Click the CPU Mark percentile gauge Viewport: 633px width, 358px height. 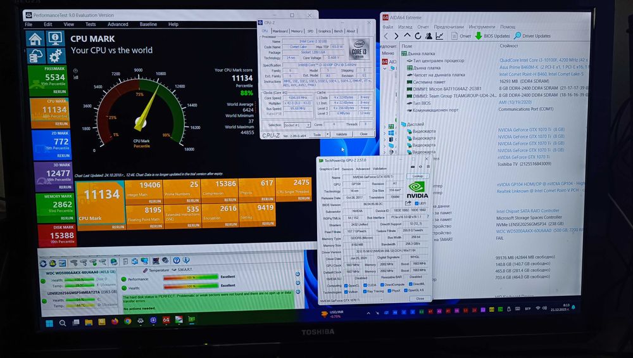(x=141, y=111)
